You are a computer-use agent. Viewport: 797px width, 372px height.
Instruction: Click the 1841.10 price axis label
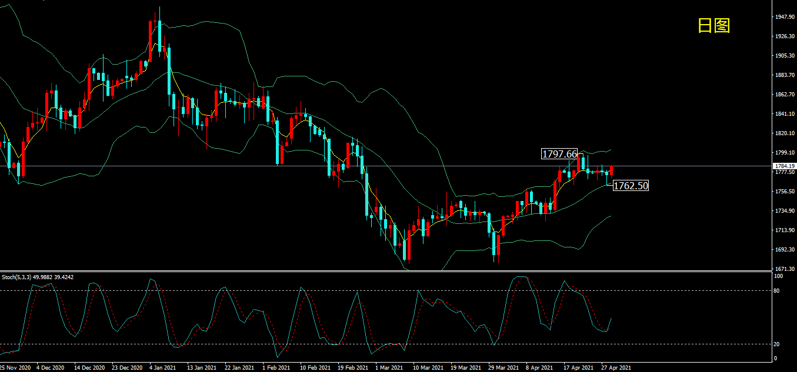[786, 114]
